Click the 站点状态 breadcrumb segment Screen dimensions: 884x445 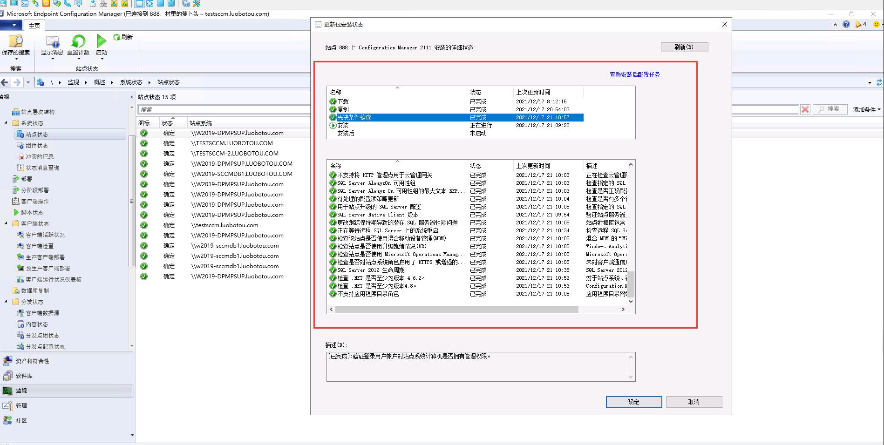168,82
